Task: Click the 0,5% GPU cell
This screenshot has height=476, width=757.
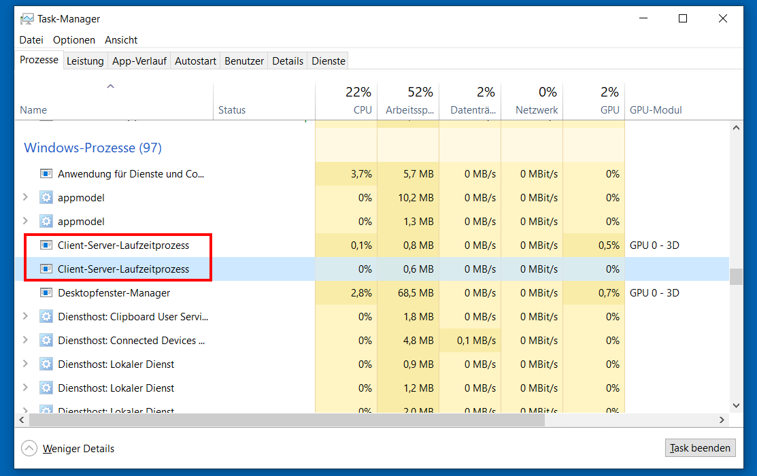Action: (x=594, y=245)
